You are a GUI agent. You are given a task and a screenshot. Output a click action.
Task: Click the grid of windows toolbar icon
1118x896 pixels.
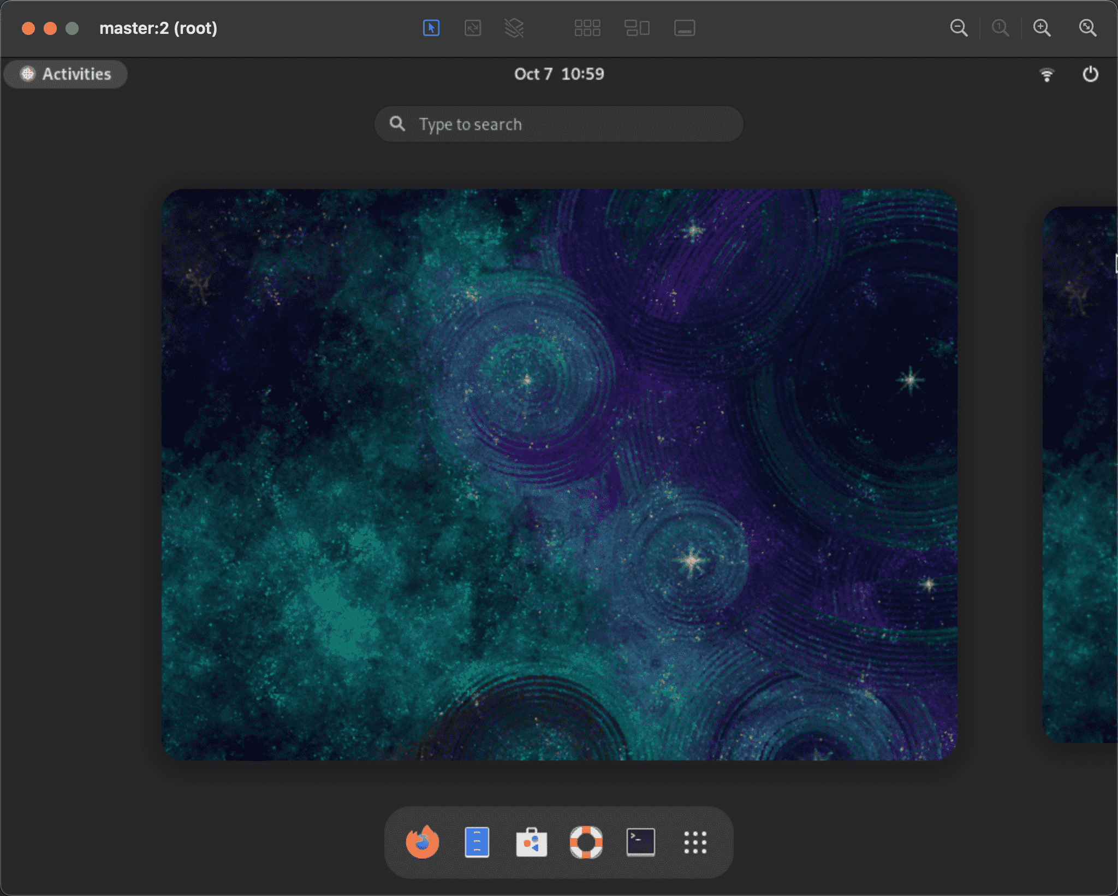tap(587, 28)
